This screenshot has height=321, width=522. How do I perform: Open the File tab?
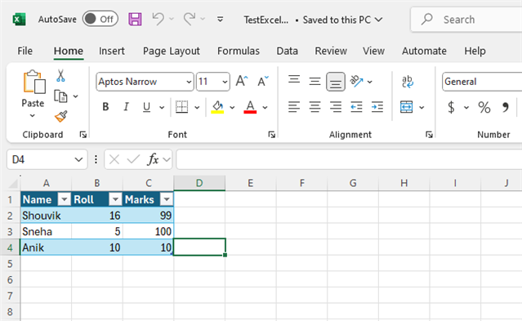pyautogui.click(x=25, y=51)
